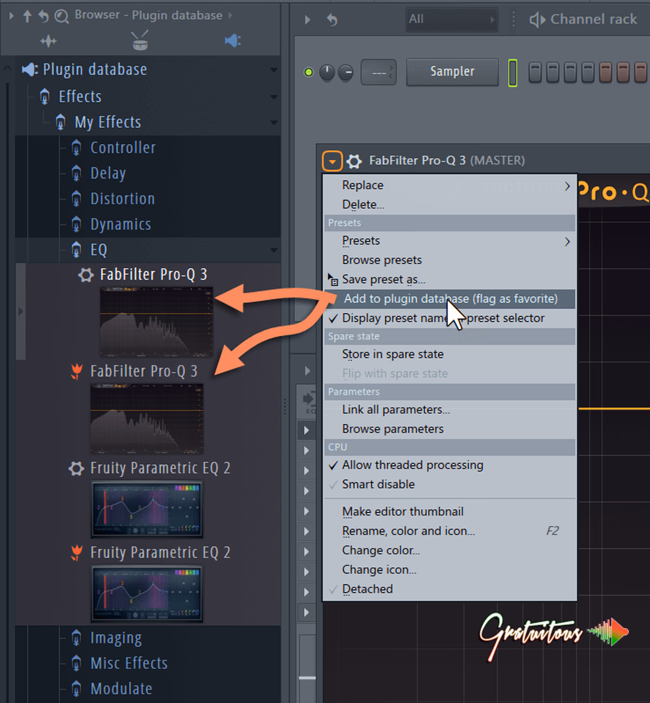650x703 pixels.
Task: Click gear icon in FabFilter plugin title bar
Action: pos(354,161)
